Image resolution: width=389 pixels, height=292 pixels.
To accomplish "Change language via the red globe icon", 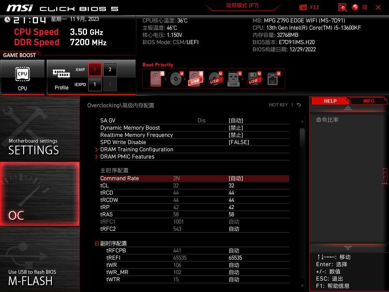I will point(355,7).
